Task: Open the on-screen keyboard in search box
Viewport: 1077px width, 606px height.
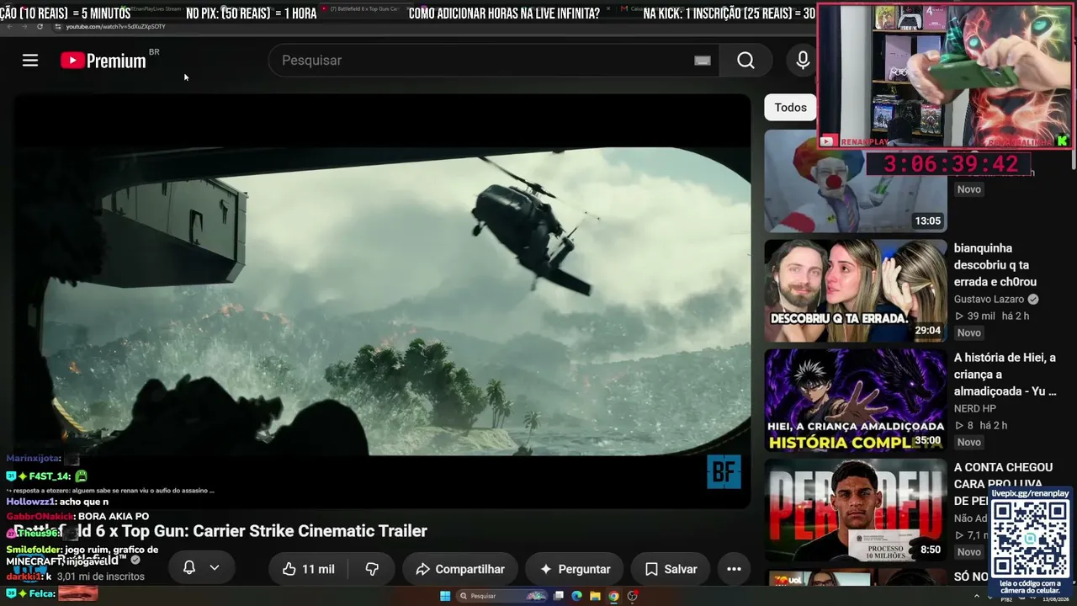Action: 703,61
